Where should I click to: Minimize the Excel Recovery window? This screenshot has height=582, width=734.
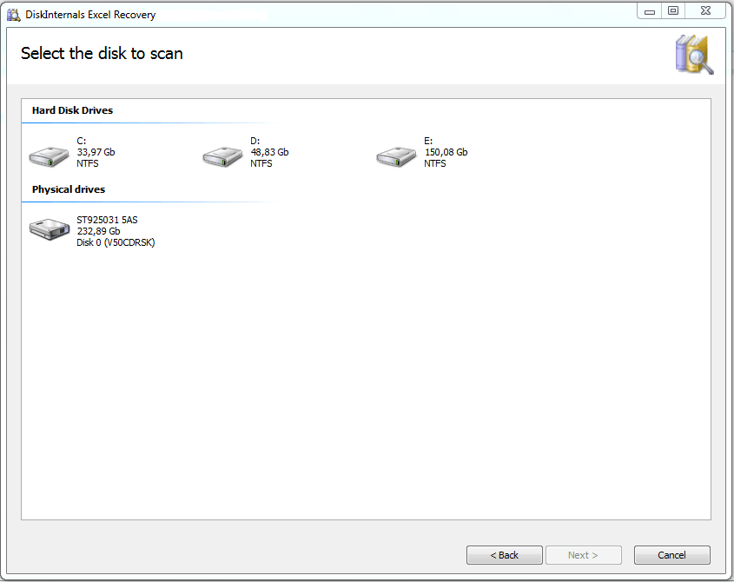coord(650,10)
